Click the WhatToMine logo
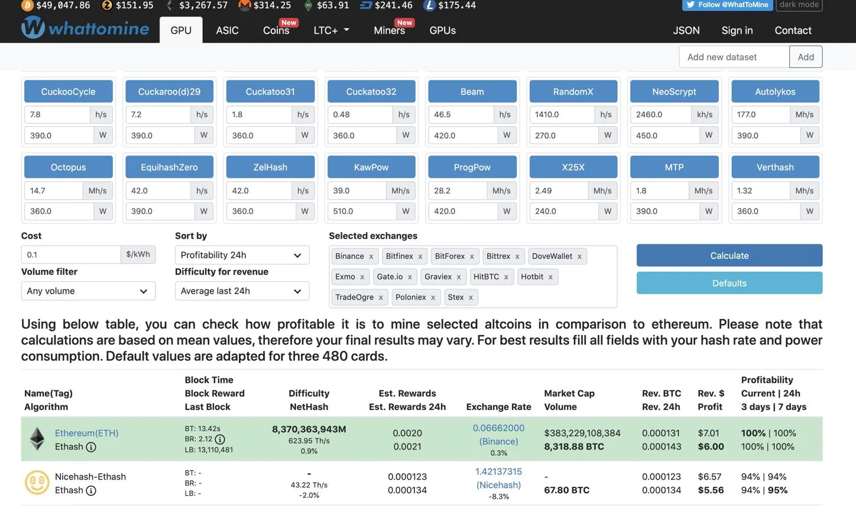 tap(85, 28)
